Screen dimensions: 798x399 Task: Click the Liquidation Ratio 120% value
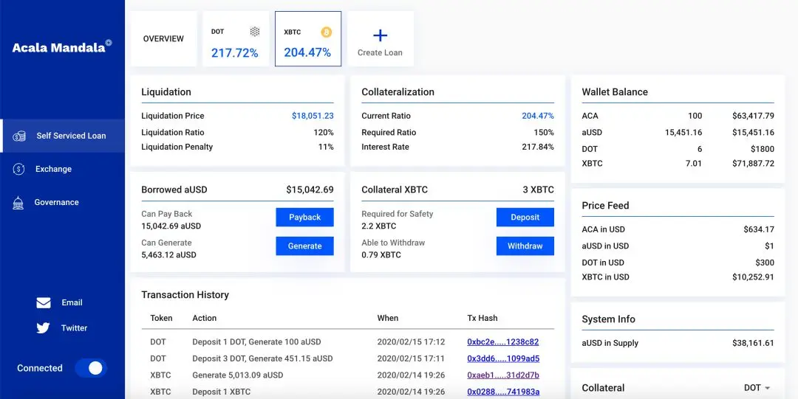324,132
